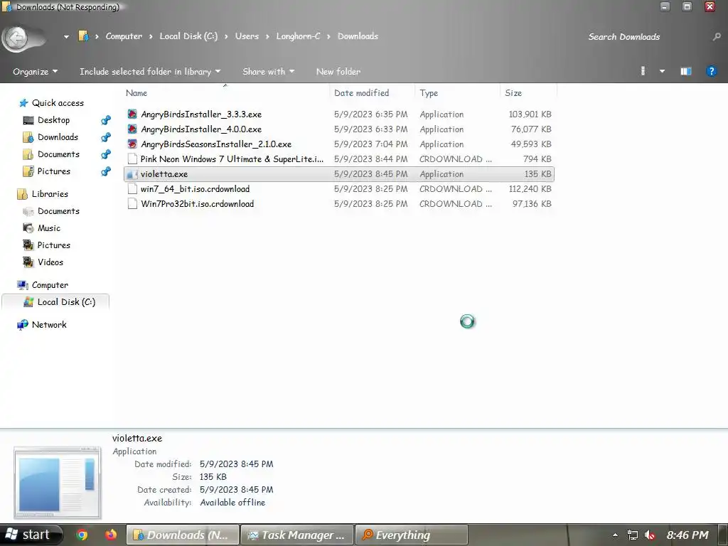
Task: Open Documents under Libraries
Action: coord(58,211)
